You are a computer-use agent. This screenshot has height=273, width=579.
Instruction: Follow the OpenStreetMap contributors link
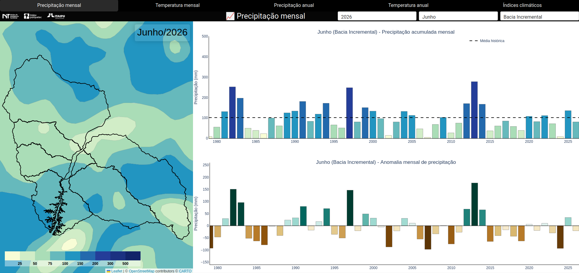[141, 271]
